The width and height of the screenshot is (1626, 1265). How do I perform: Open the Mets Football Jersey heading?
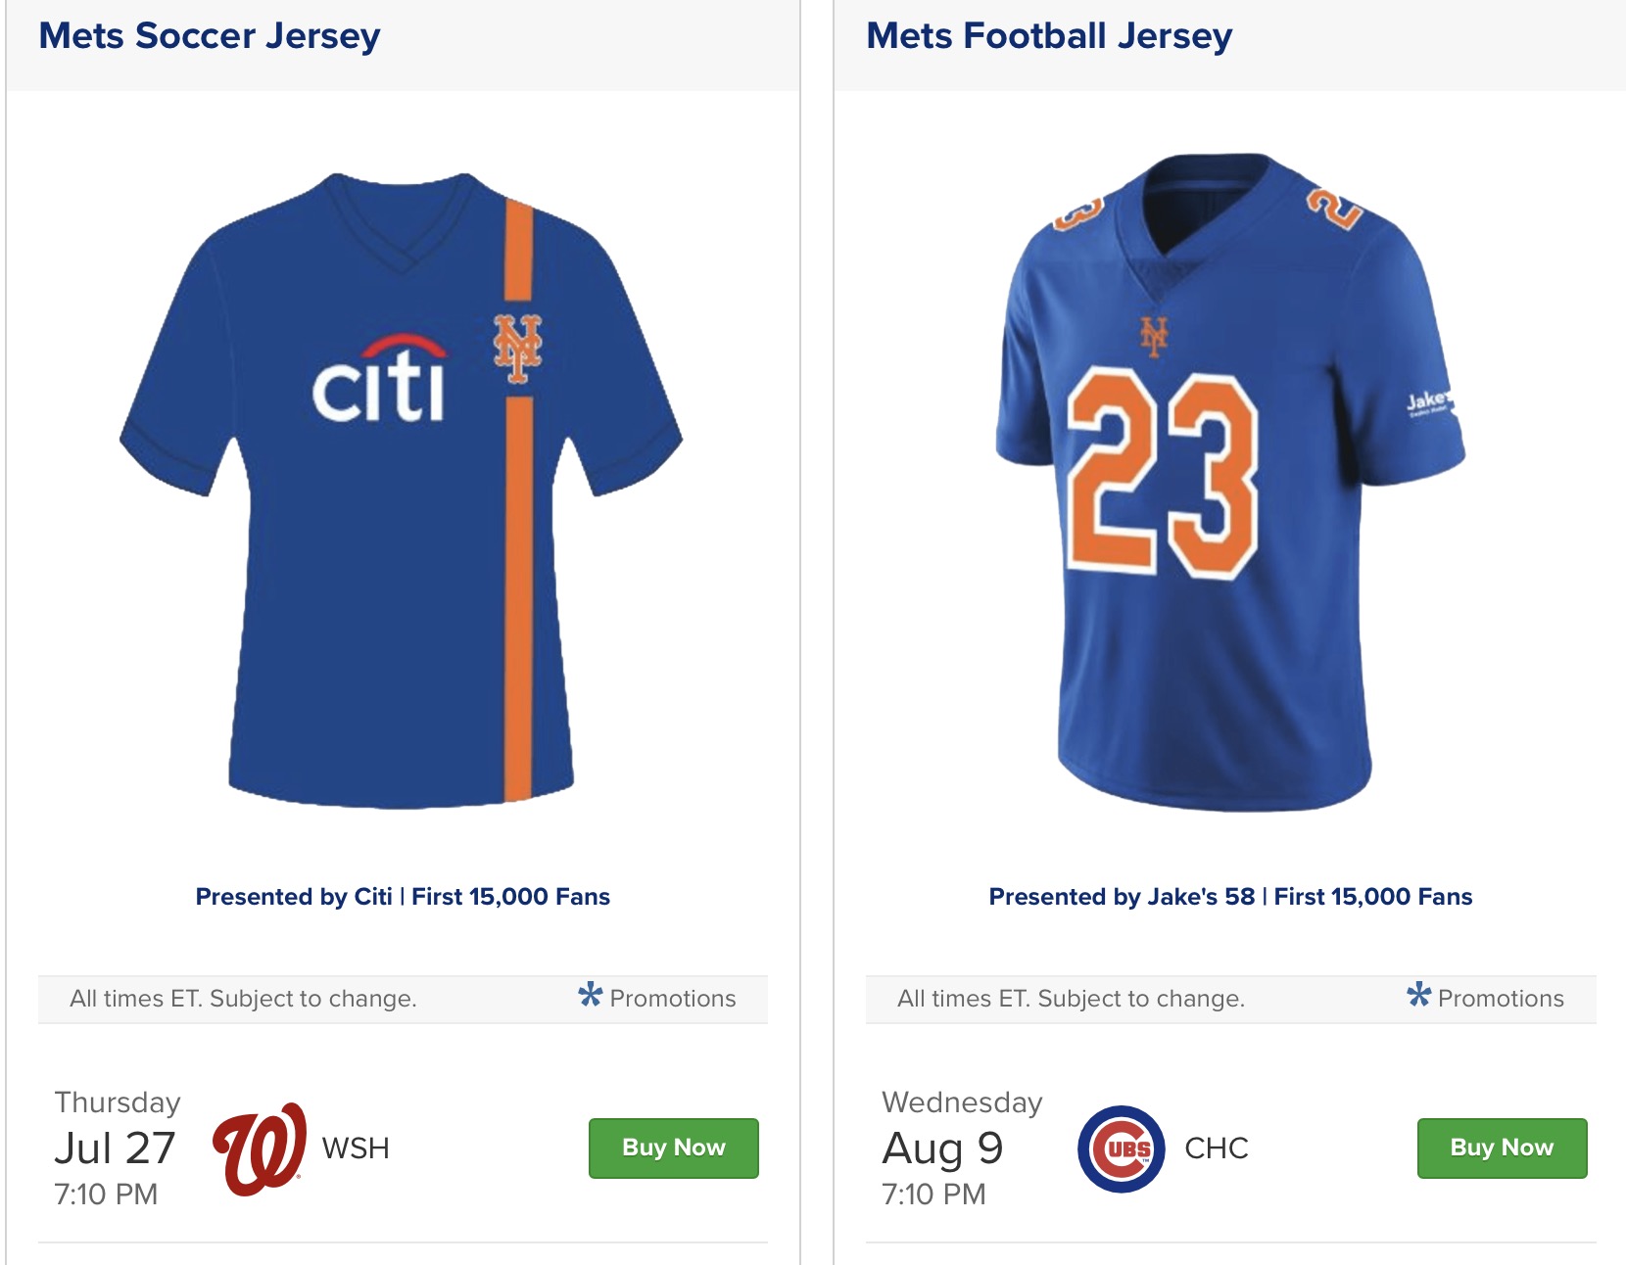pyautogui.click(x=1049, y=35)
